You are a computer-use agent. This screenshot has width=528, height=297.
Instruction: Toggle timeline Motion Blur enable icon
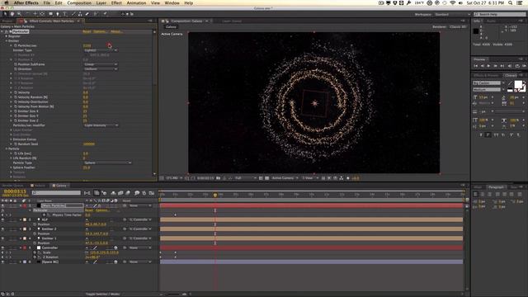click(x=128, y=193)
